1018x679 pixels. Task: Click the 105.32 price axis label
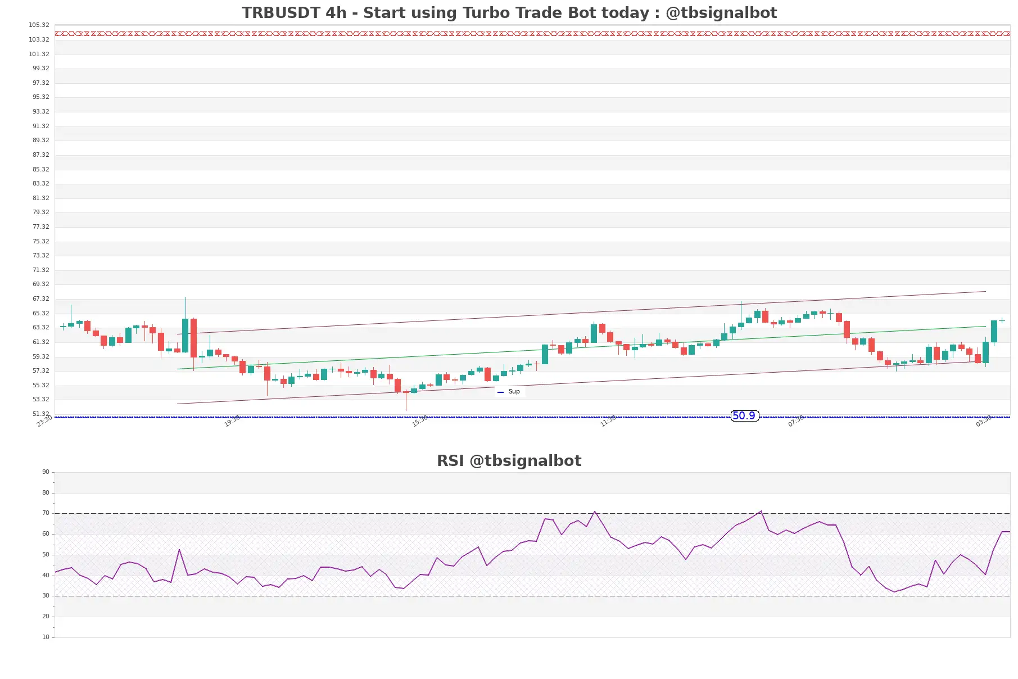39,25
